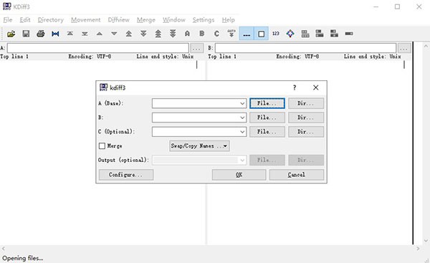Select the 'B' source toolbar icon

[x=202, y=34]
